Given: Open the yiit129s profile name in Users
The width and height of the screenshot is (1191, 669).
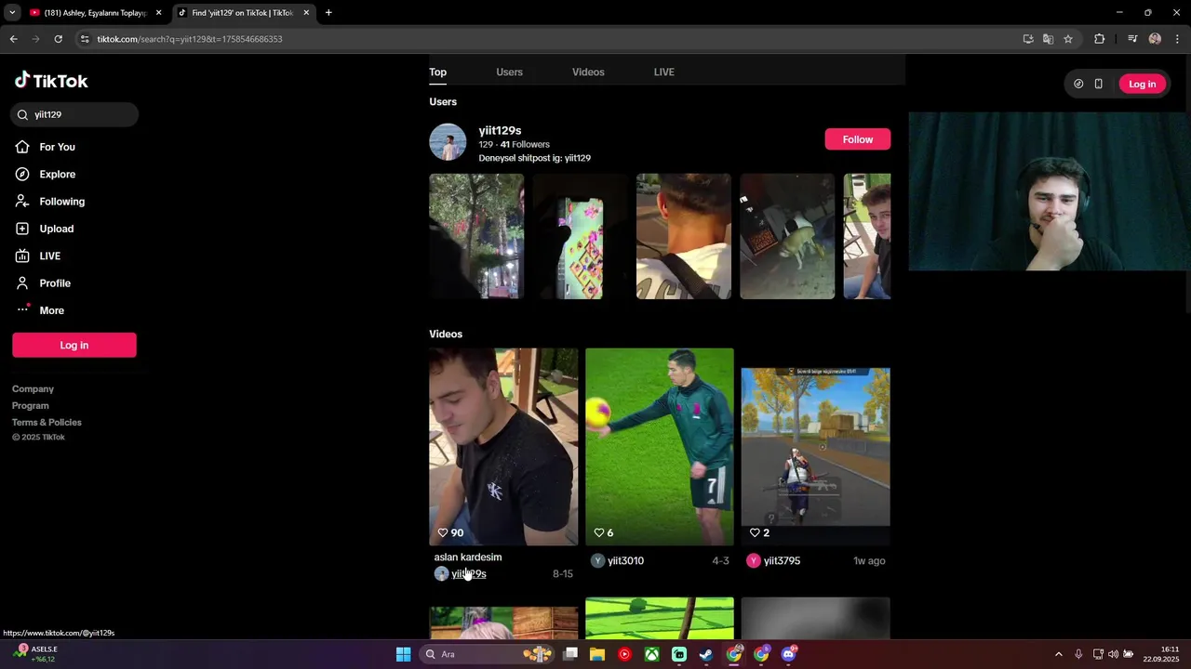Looking at the screenshot, I should [x=500, y=131].
